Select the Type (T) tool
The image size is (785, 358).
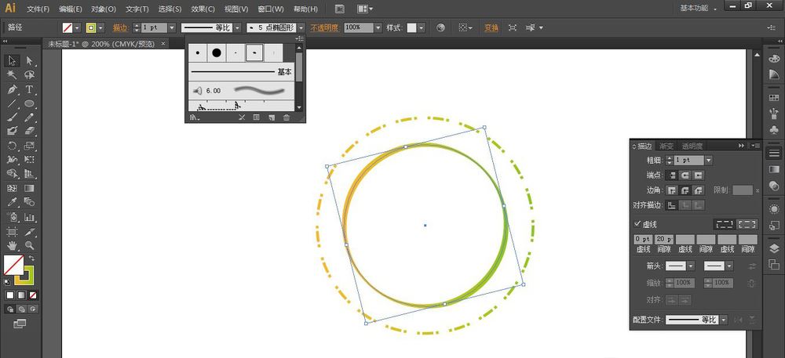(x=29, y=89)
